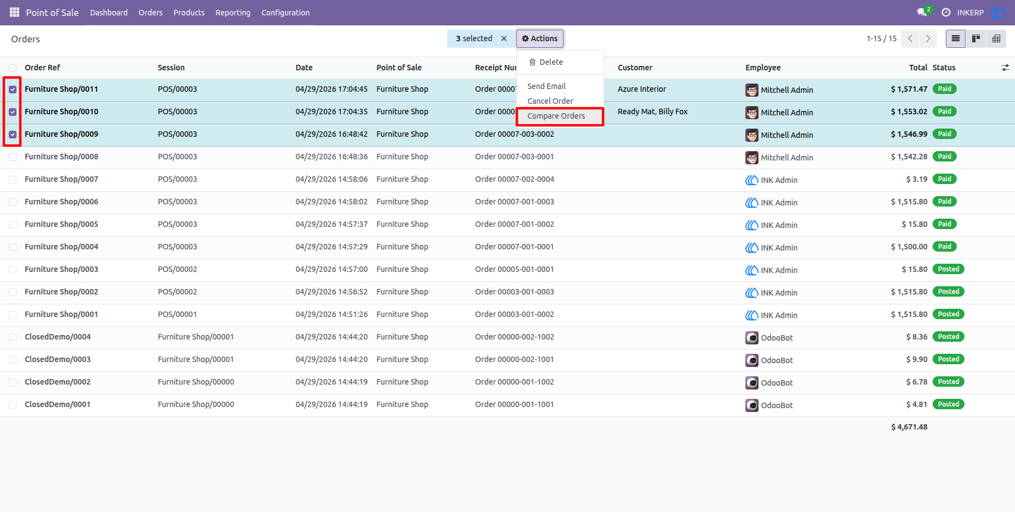Go to previous page of orders
Screen dimensions: 1015x512
click(x=910, y=38)
